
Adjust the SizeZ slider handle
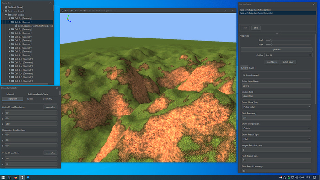click(271, 40)
